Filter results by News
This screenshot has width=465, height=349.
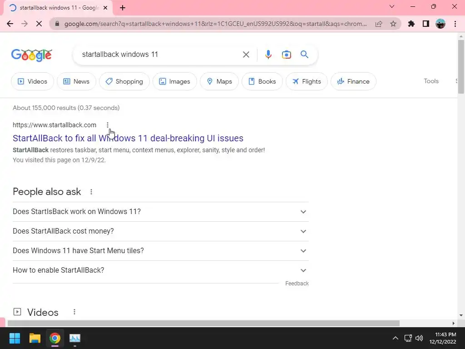click(76, 81)
